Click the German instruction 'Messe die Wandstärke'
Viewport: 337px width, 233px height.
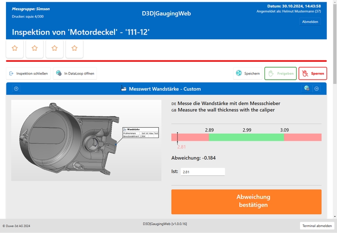pos(229,104)
